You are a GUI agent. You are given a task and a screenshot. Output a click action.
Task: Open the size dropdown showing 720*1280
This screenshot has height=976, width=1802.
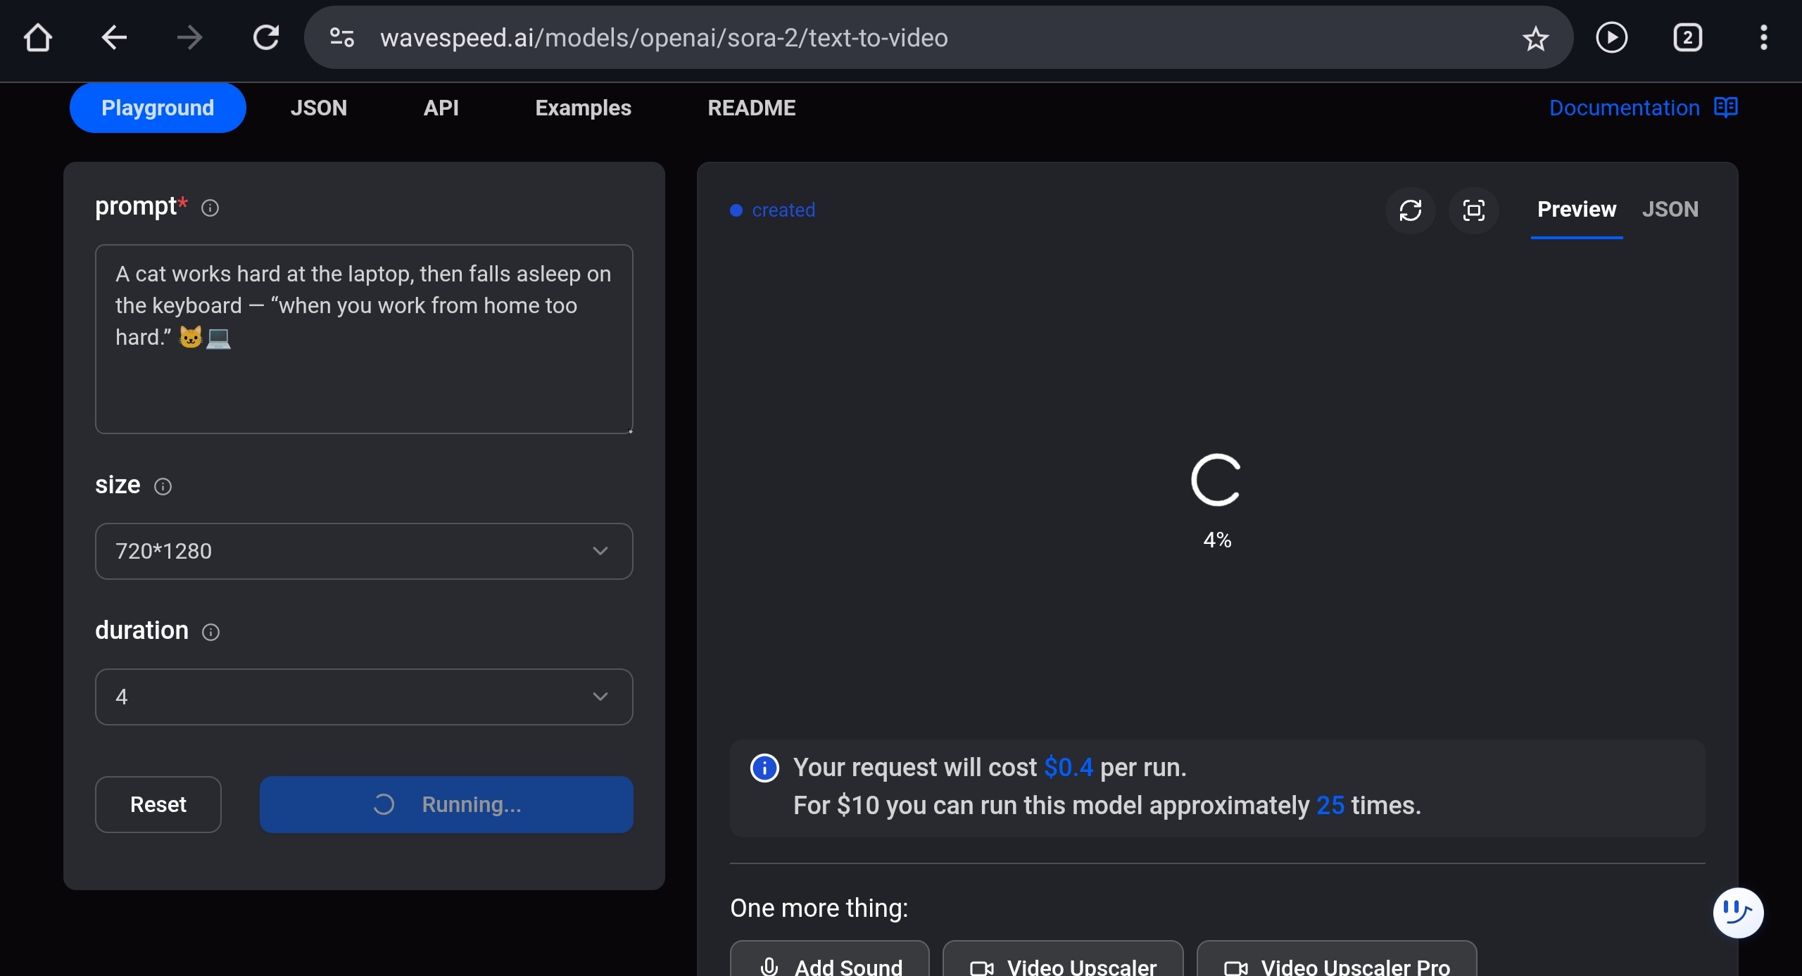[x=364, y=551]
